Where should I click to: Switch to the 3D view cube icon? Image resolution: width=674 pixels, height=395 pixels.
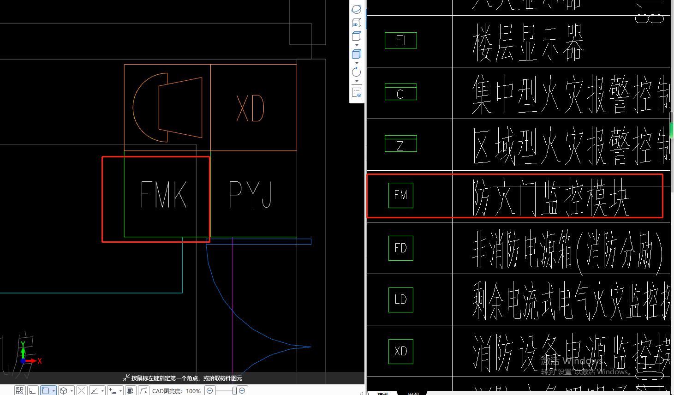357,23
